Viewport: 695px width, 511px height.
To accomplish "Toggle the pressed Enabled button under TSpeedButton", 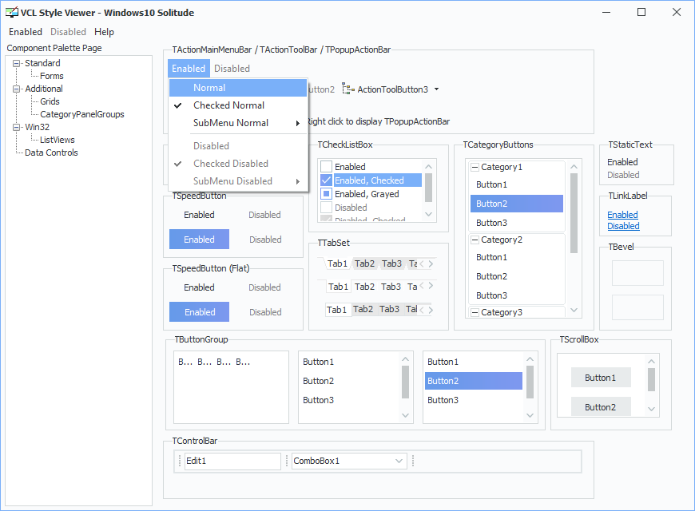I will 200,240.
